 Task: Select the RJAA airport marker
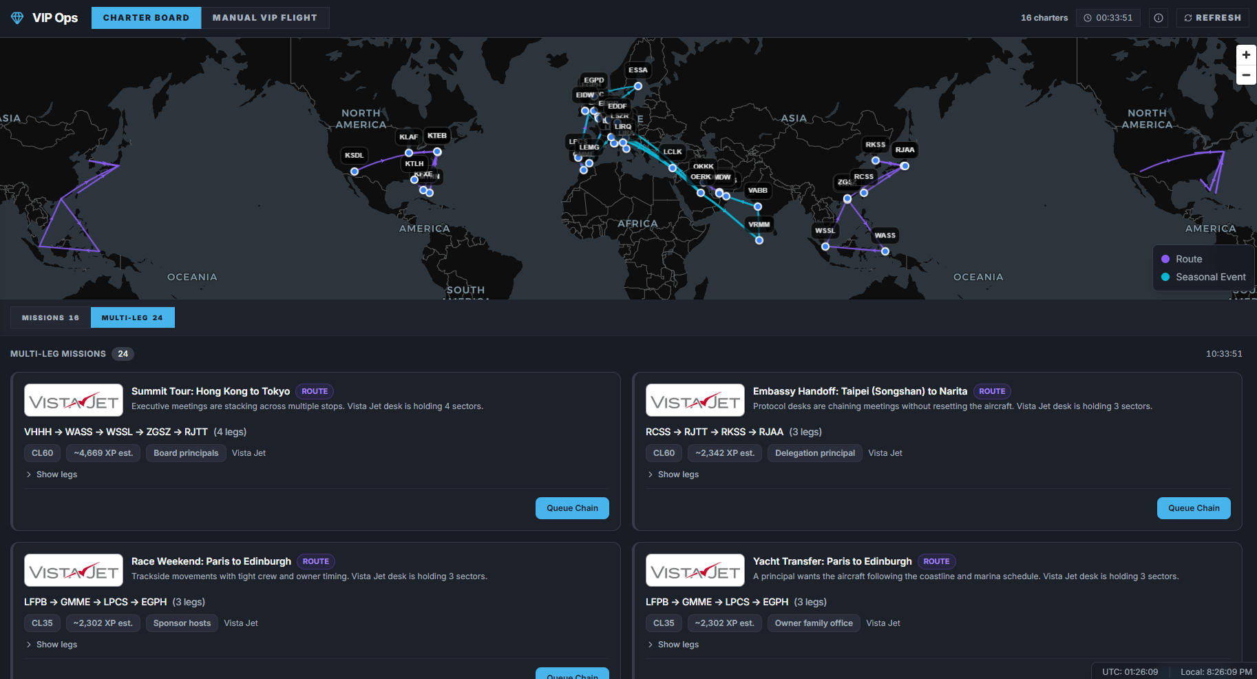click(905, 150)
